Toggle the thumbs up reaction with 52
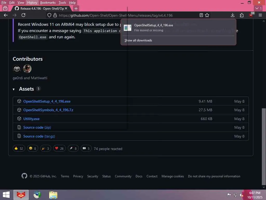The height and width of the screenshot is (200, 266). [x=19, y=148]
